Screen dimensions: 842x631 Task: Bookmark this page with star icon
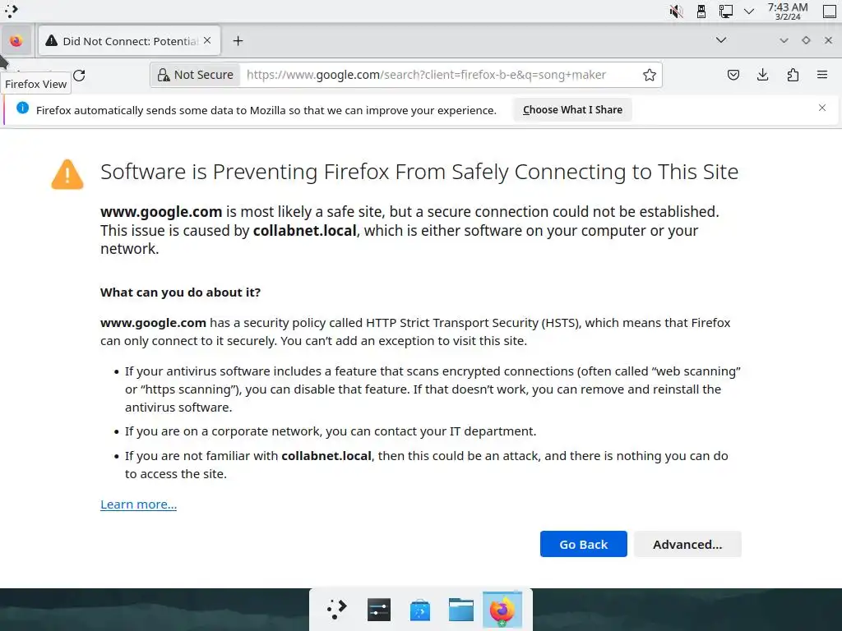(650, 75)
